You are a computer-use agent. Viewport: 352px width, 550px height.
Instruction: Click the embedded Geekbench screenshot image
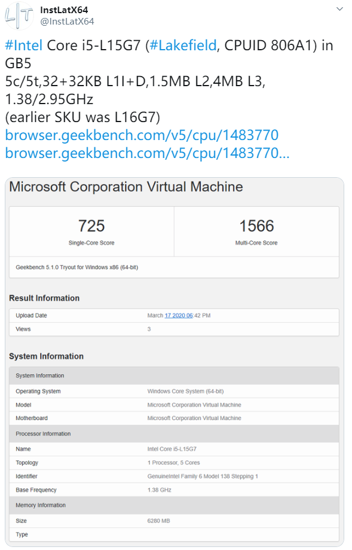click(176, 359)
